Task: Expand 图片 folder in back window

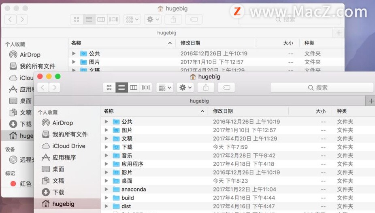Action: [x=74, y=62]
